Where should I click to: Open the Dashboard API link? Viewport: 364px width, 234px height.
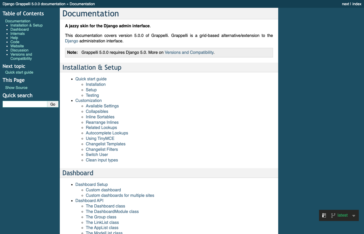(x=89, y=201)
